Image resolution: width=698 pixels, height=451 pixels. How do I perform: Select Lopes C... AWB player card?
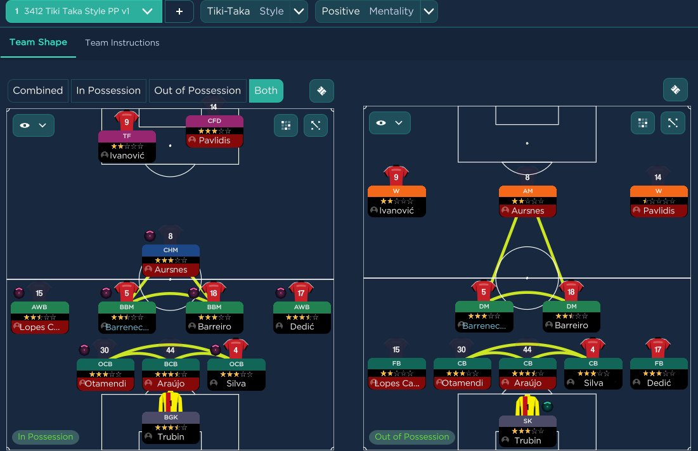[39, 317]
